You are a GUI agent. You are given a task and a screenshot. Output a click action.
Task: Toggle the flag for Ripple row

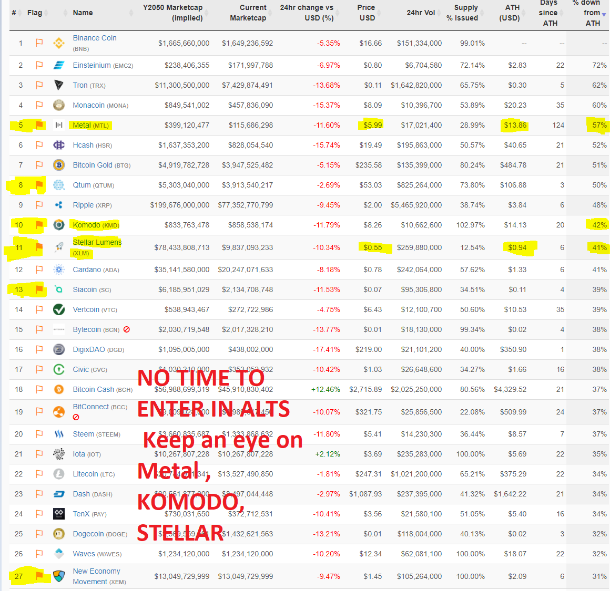(39, 205)
